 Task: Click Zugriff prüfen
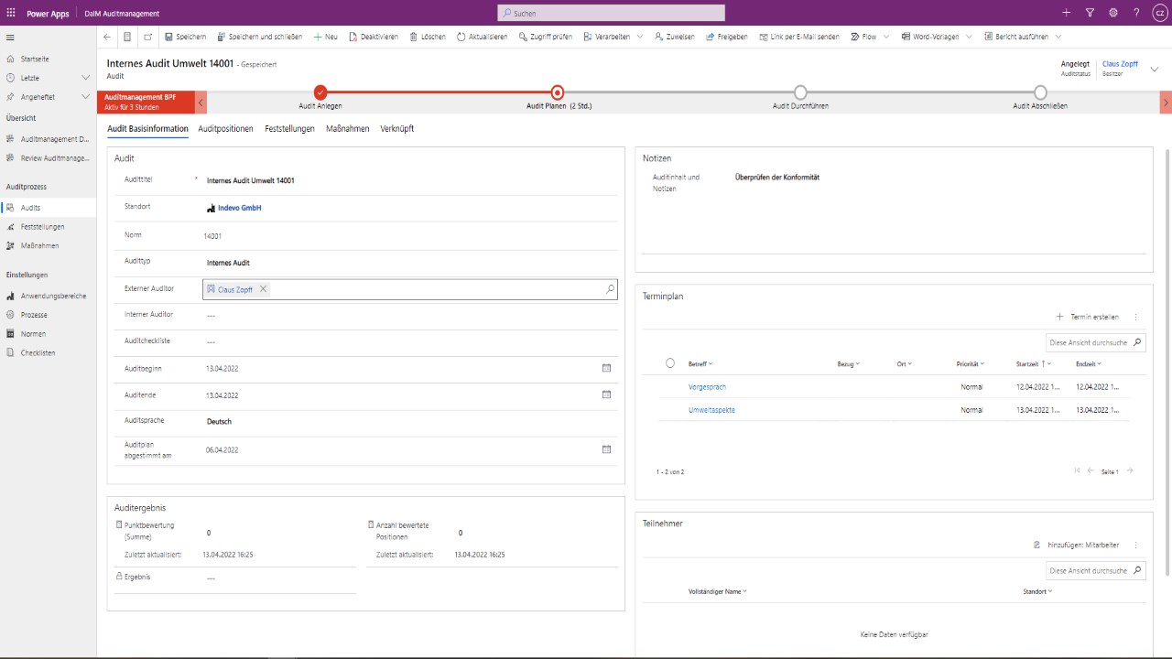[x=545, y=37]
